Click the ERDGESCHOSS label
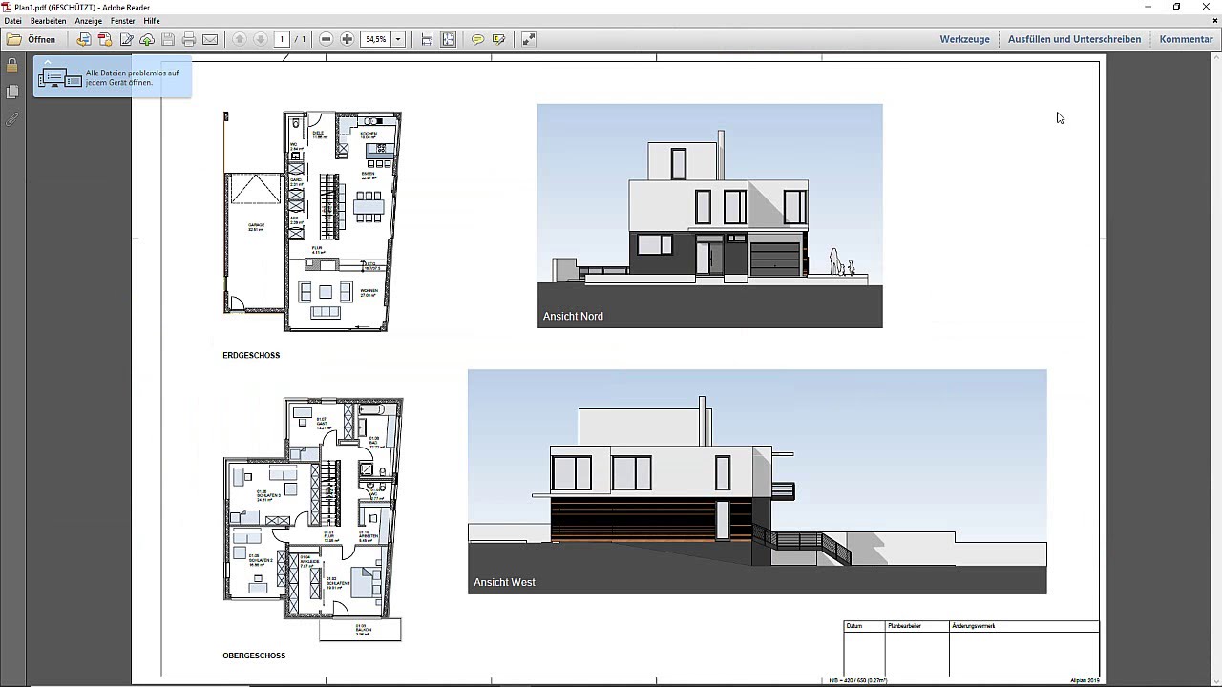 click(251, 355)
